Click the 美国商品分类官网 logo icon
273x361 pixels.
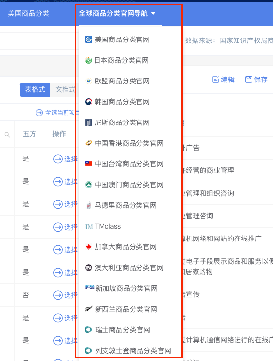[x=89, y=40]
